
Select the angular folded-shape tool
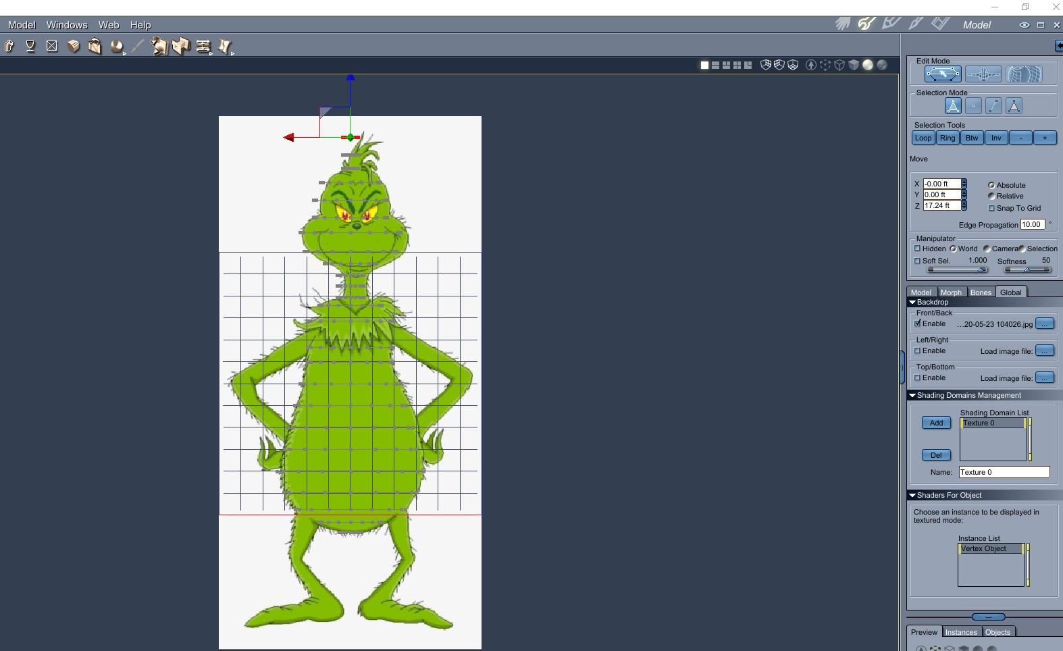159,46
